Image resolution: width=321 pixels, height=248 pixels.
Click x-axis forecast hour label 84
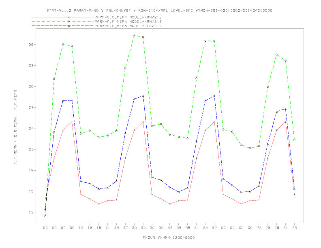(x=294, y=228)
